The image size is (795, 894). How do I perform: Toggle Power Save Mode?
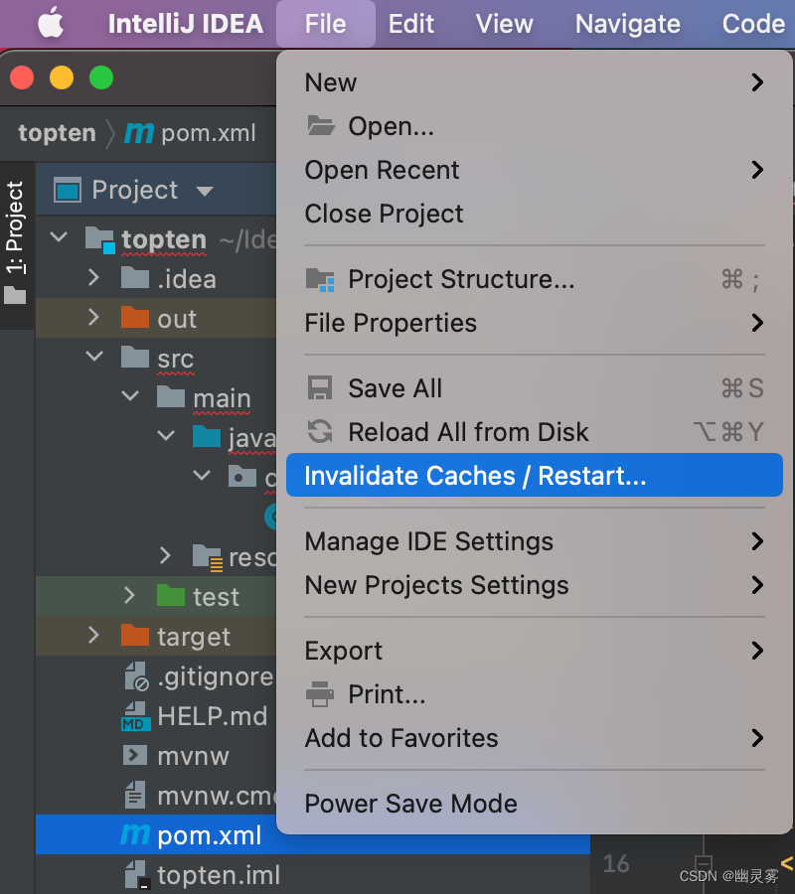[410, 804]
